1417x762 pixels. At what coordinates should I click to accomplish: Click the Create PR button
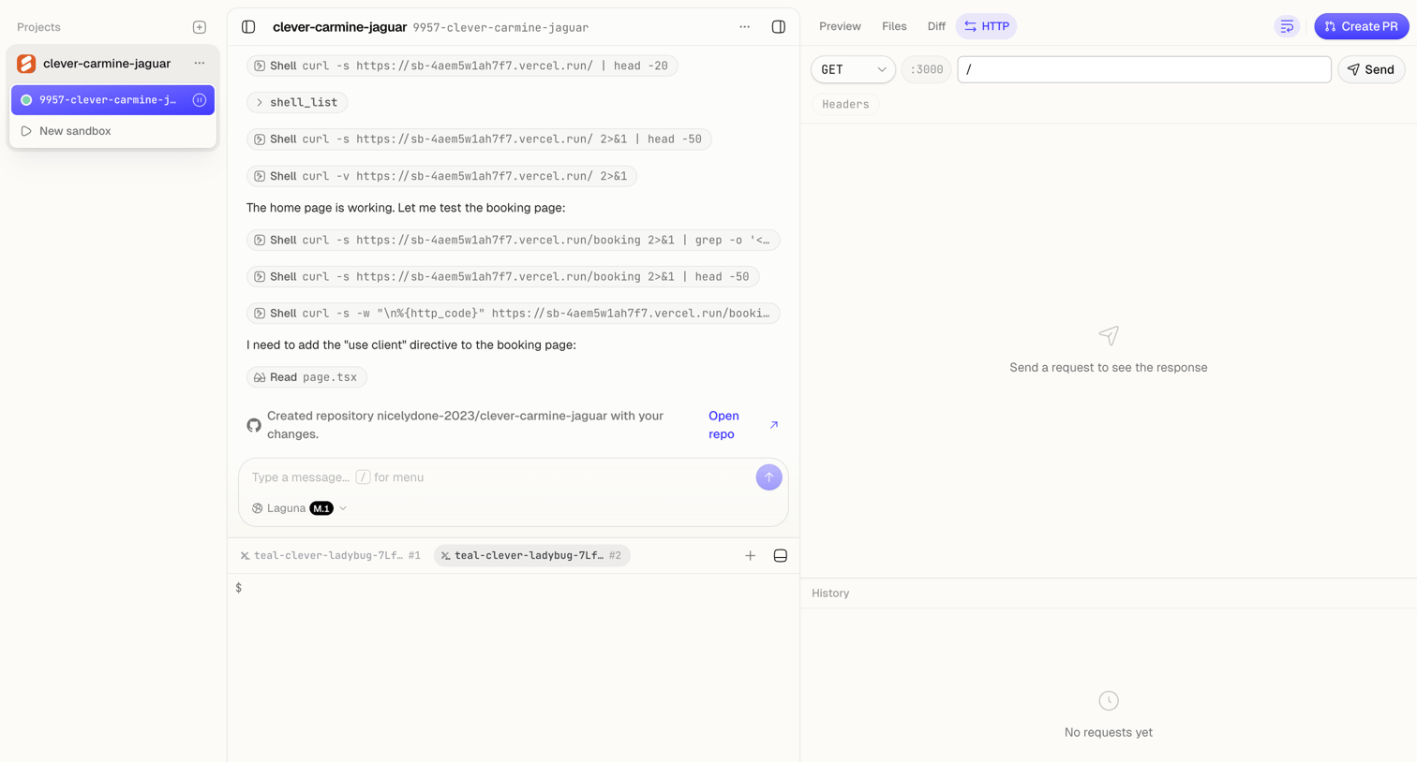[x=1362, y=26]
